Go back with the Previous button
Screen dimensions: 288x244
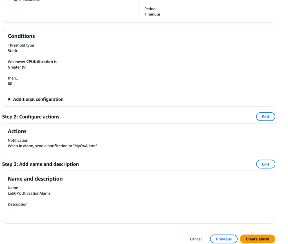coord(224,239)
